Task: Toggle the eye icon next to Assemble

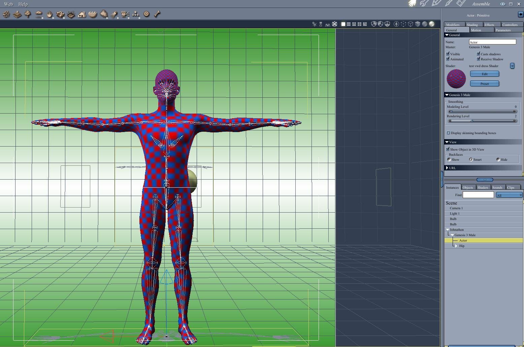Action: pyautogui.click(x=502, y=4)
